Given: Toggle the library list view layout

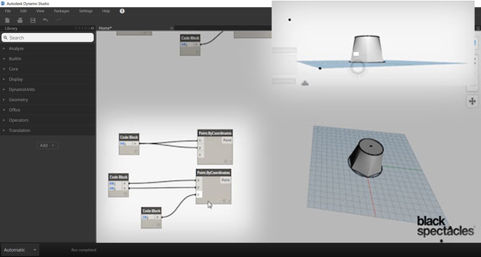Looking at the screenshot, I should click(x=85, y=28).
